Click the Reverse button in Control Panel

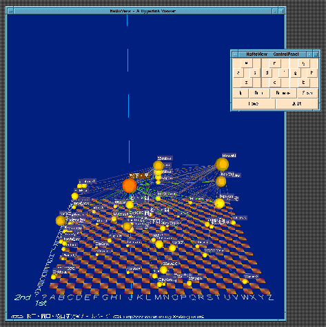[x=283, y=93]
